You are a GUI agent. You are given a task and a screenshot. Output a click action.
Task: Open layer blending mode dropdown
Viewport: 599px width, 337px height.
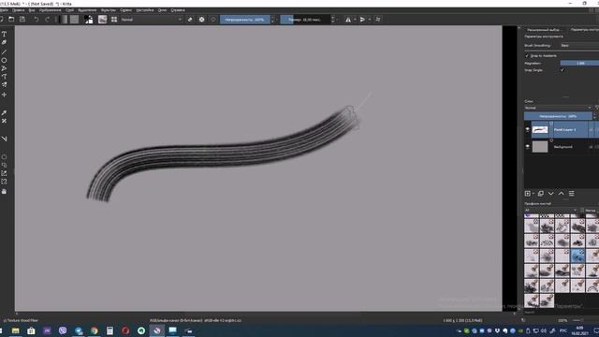coord(558,109)
